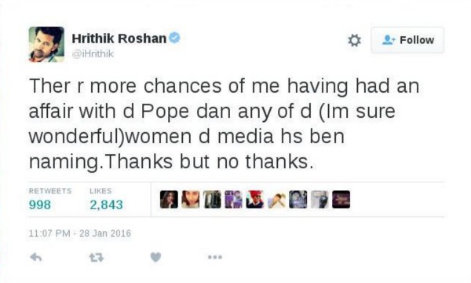View the 2,843 likes list
The height and width of the screenshot is (283, 471).
(106, 204)
